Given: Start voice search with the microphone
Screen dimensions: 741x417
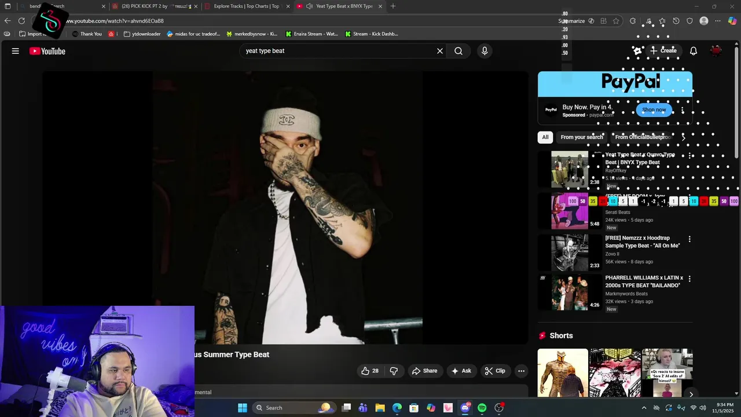Looking at the screenshot, I should pyautogui.click(x=485, y=51).
